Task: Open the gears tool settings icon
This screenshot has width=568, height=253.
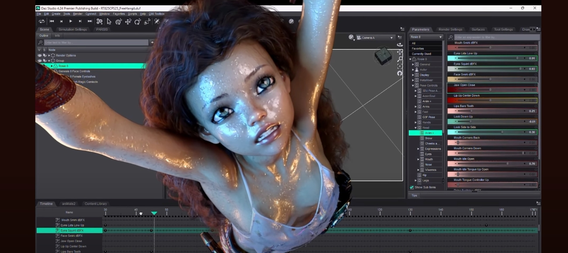Action: click(100, 21)
